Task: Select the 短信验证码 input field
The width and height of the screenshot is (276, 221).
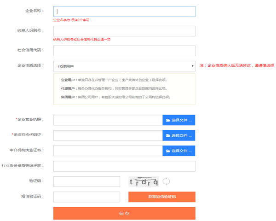Action: pyautogui.click(x=86, y=197)
